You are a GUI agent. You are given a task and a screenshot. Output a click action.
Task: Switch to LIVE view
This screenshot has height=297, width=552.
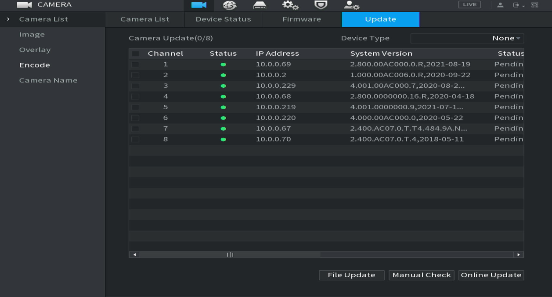469,5
